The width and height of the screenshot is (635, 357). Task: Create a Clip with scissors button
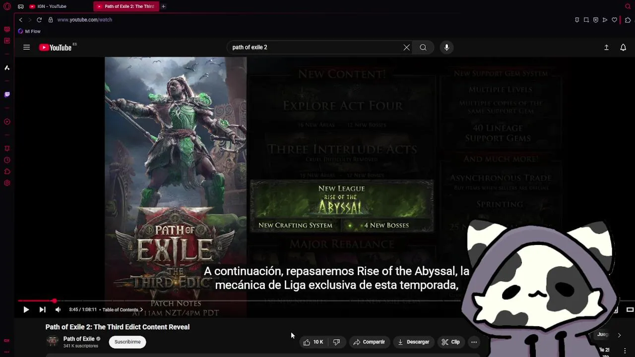tap(451, 342)
